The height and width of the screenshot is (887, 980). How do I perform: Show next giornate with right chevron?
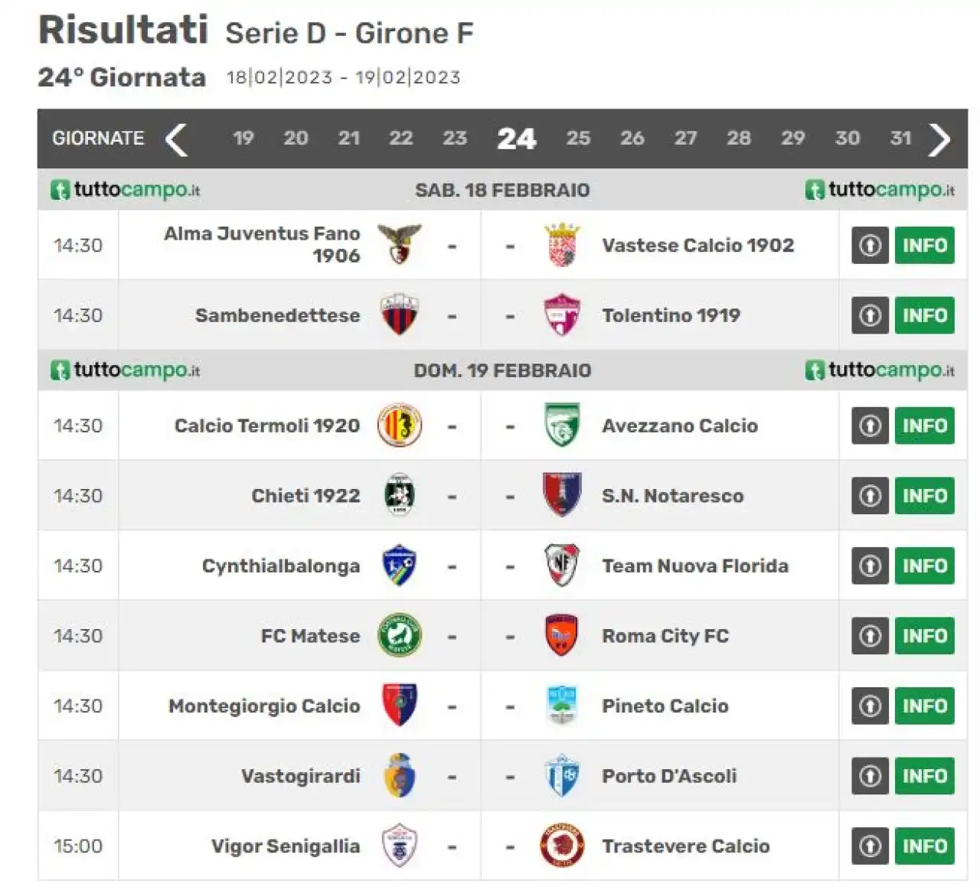point(939,139)
